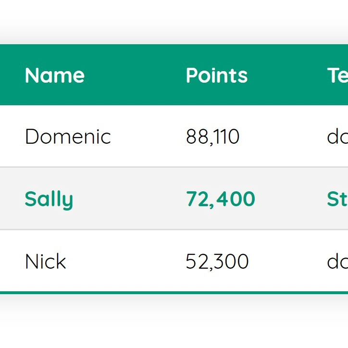The width and height of the screenshot is (348, 348).
Task: Click the cut-off team cell in Domenic's row
Action: (337, 137)
